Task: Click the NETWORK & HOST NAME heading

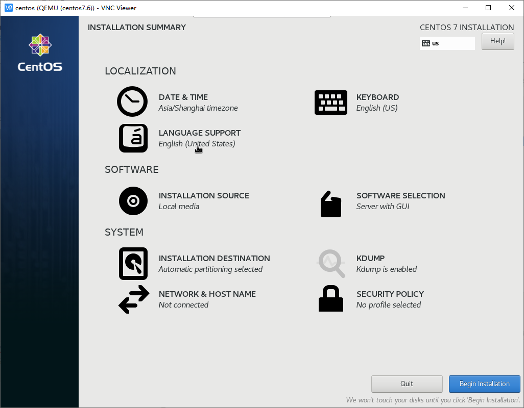Action: [207, 294]
